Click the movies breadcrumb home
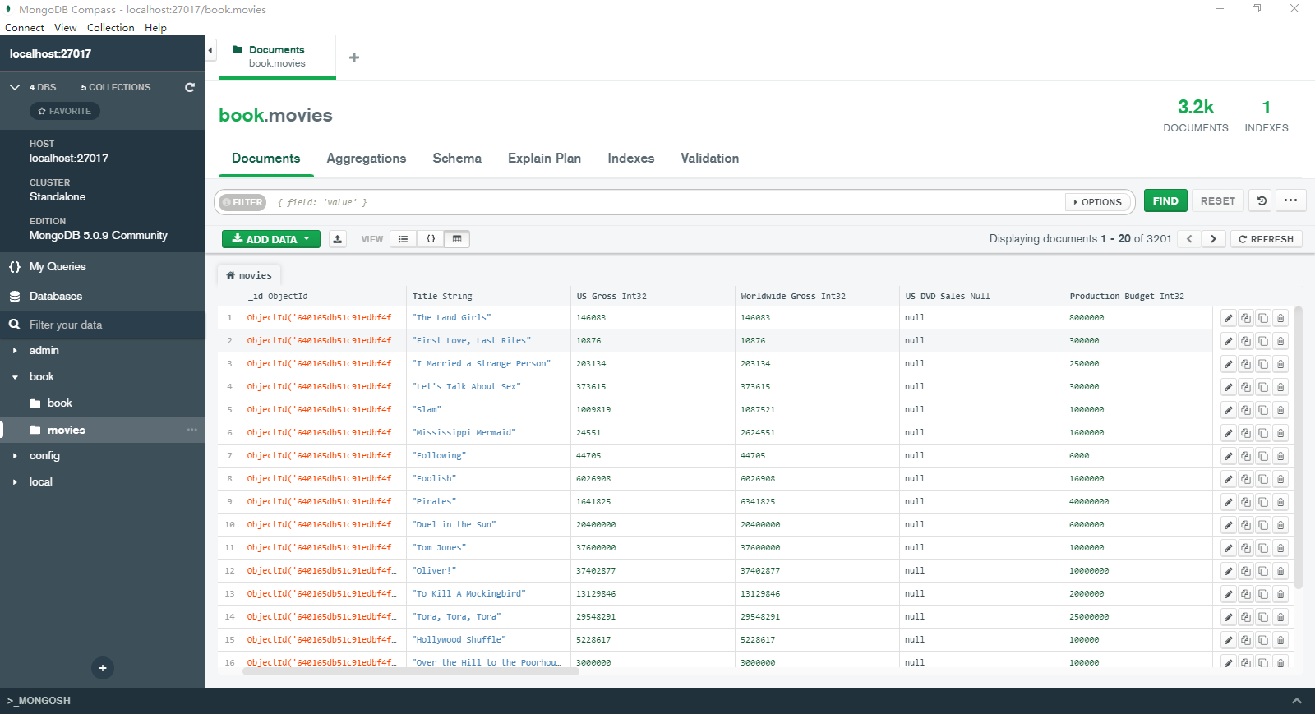Viewport: 1315px width, 714px height. [249, 275]
